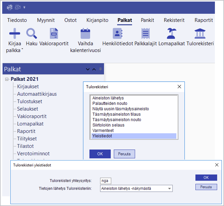Click Vaihda kalenterivuosi calendar icon
The height and width of the screenshot is (206, 224).
[85, 33]
